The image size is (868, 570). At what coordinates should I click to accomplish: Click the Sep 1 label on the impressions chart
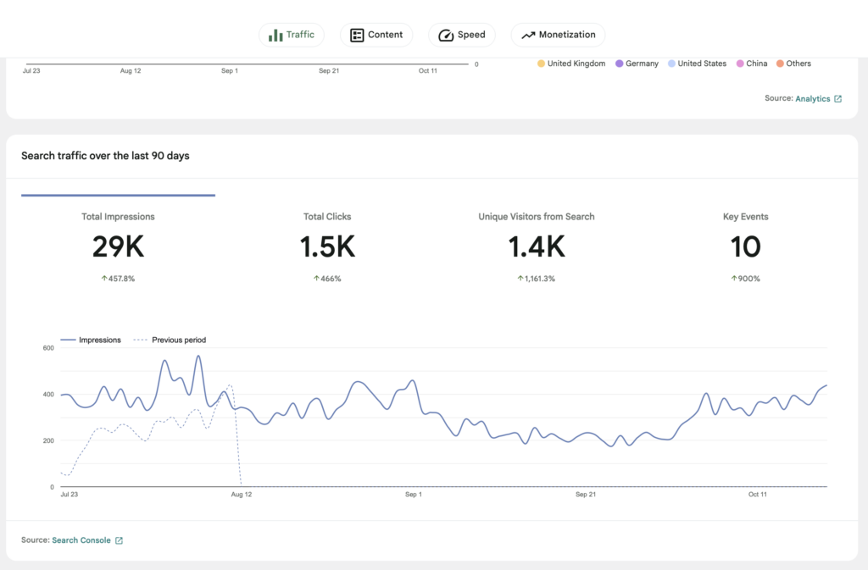pyautogui.click(x=414, y=495)
